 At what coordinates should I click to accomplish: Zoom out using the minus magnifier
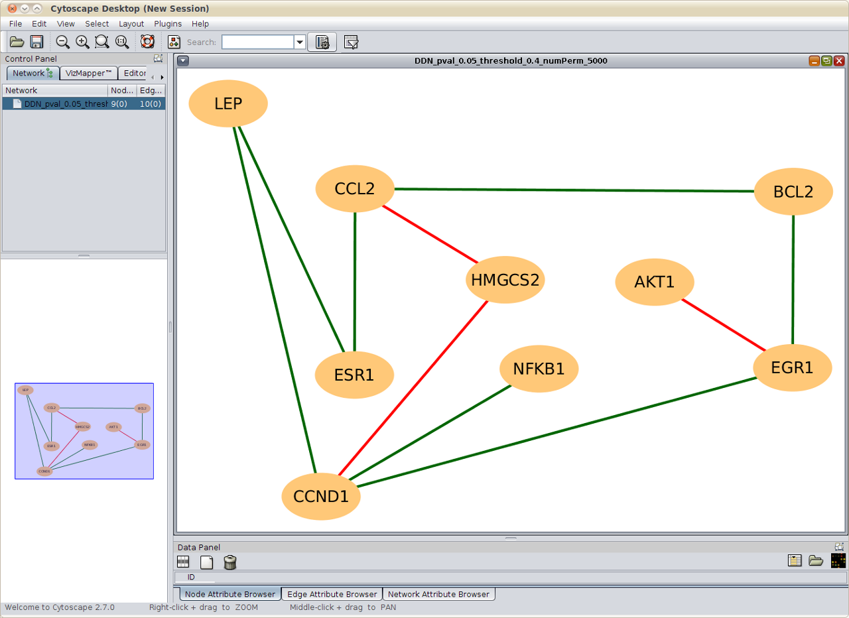click(62, 42)
